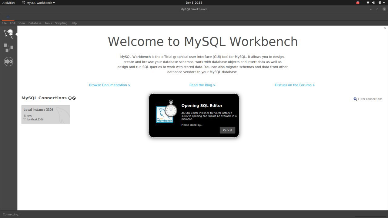Open the Tools menu
The width and height of the screenshot is (388, 218).
pyautogui.click(x=48, y=23)
